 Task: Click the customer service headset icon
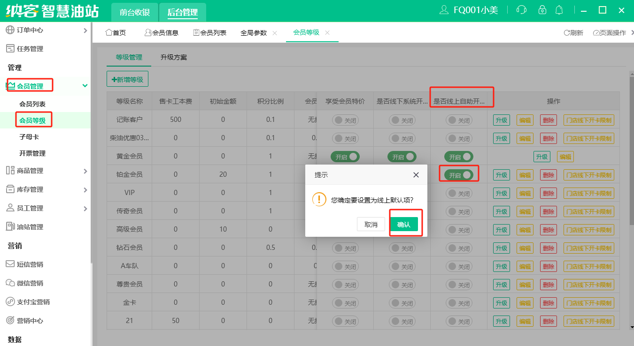point(521,10)
